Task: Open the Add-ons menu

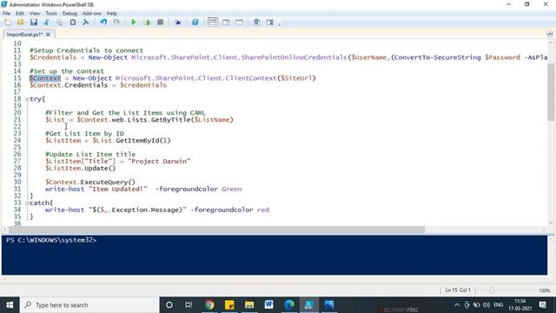Action: click(x=92, y=14)
